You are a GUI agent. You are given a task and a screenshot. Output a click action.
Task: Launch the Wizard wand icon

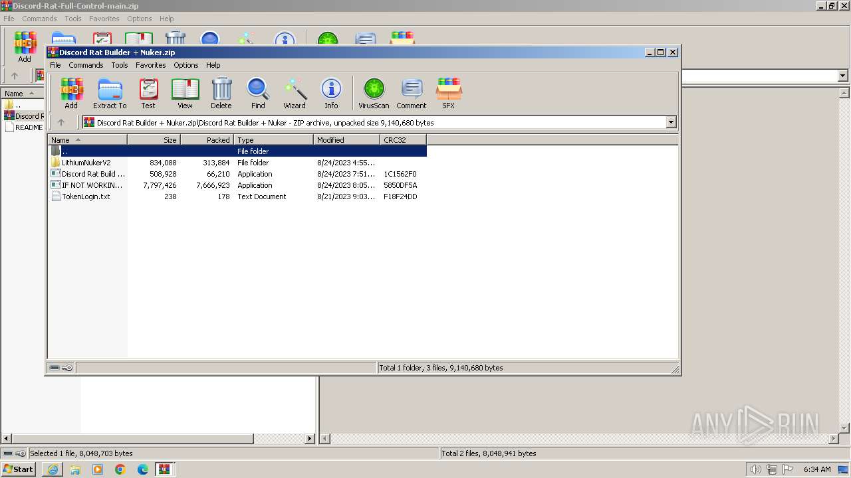[x=295, y=93]
